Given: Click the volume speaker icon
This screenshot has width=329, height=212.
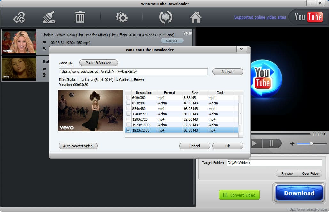Looking at the screenshot, I should [292, 144].
